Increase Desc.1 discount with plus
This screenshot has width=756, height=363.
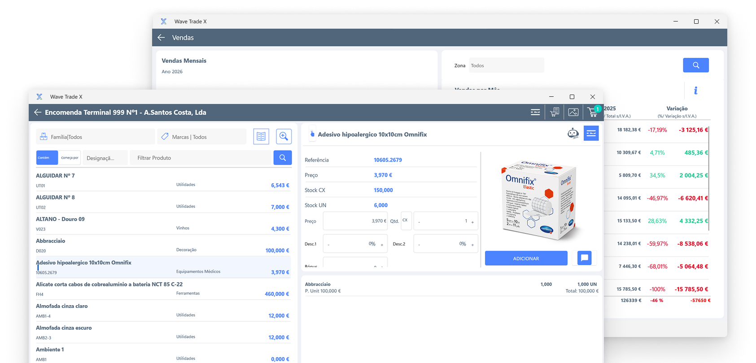[x=382, y=245]
